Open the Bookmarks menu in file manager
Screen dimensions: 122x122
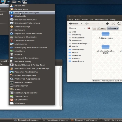click(x=102, y=20)
